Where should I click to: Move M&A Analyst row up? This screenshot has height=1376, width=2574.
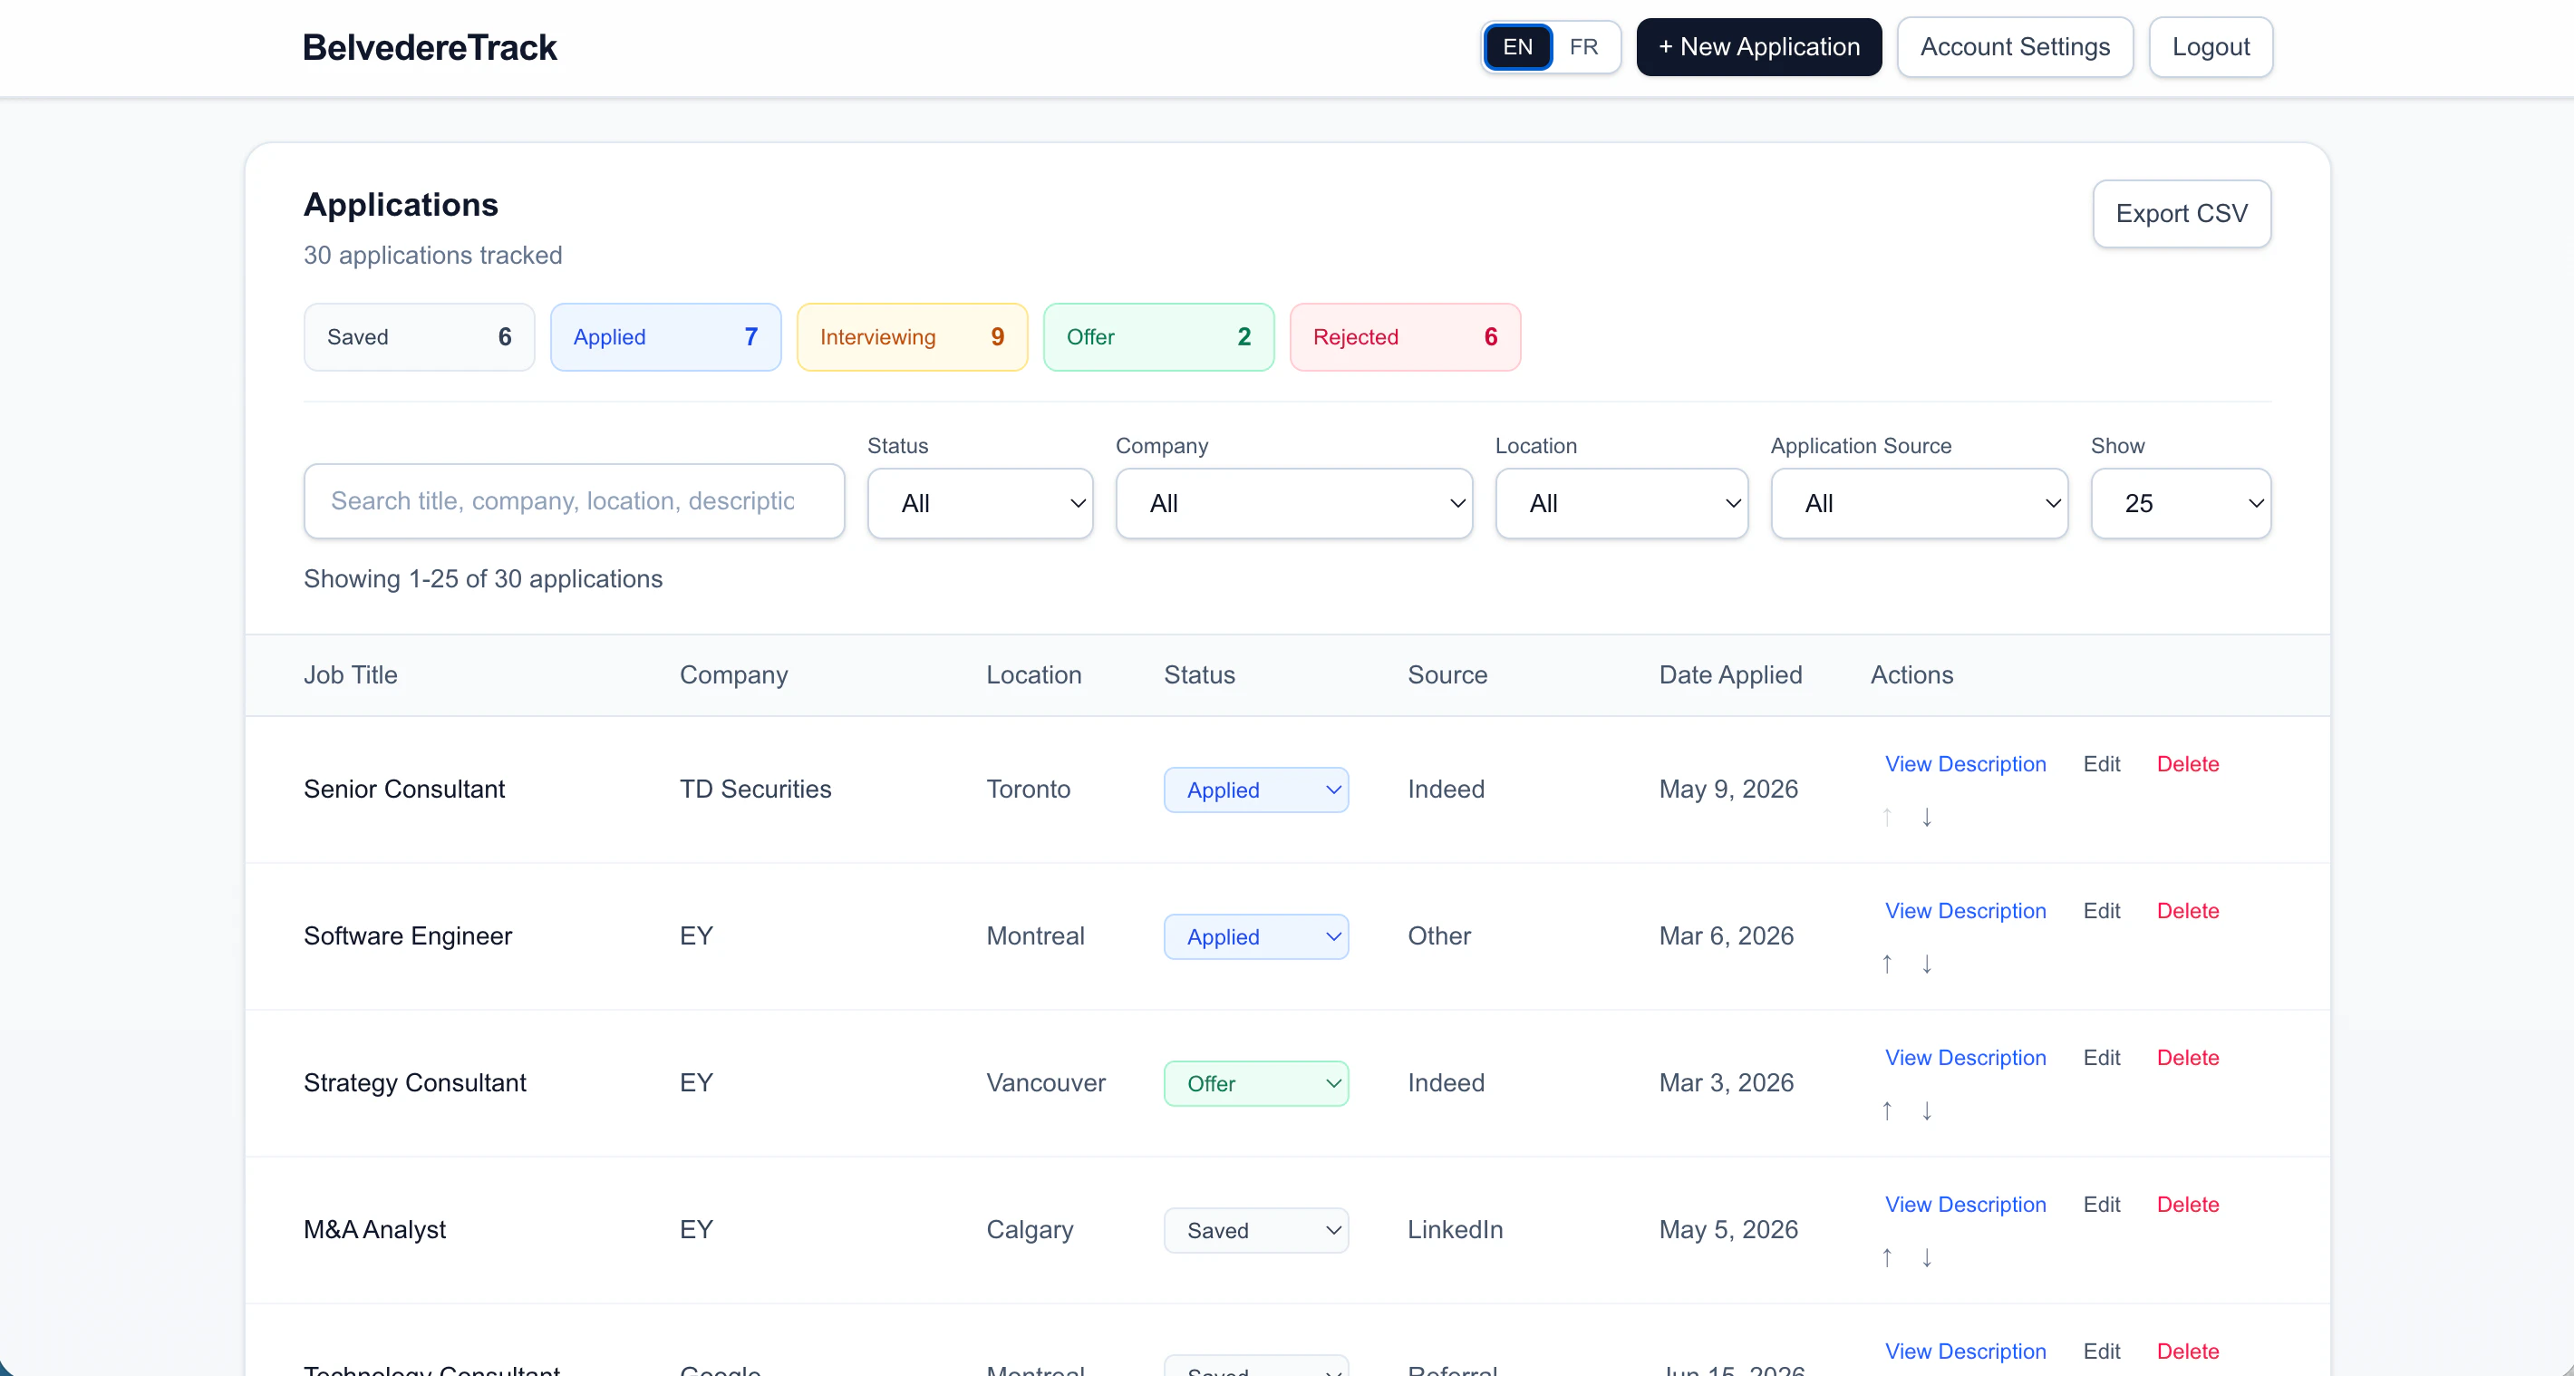click(x=1886, y=1258)
